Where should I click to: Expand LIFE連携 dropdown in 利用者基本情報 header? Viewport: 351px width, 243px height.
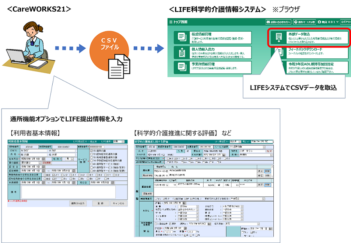(x=123, y=141)
